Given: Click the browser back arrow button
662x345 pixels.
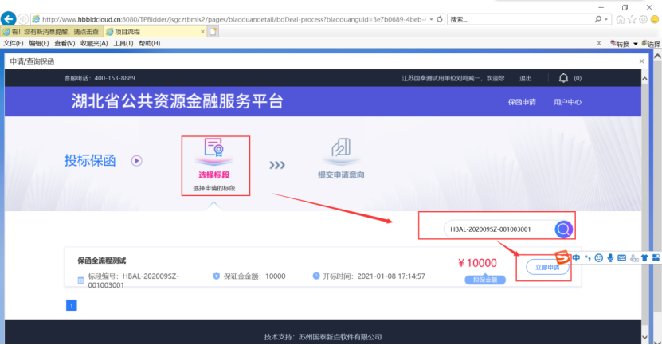Looking at the screenshot, I should coord(10,19).
